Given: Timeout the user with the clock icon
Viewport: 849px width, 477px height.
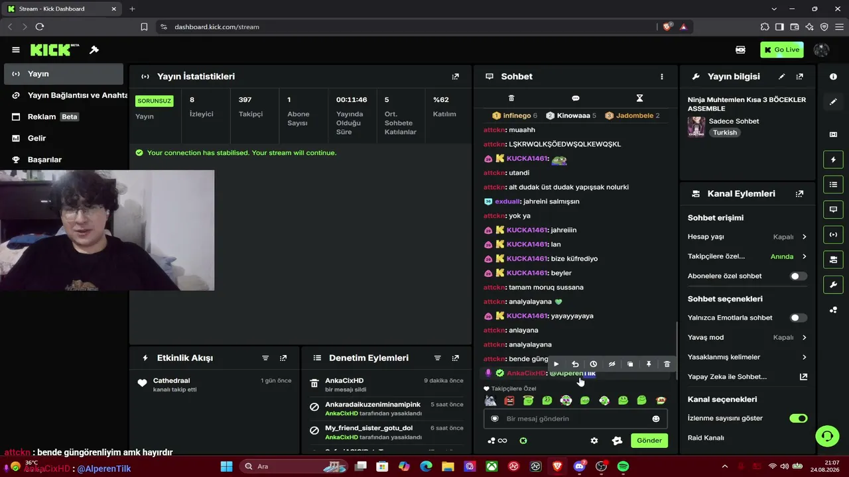Looking at the screenshot, I should click(594, 364).
